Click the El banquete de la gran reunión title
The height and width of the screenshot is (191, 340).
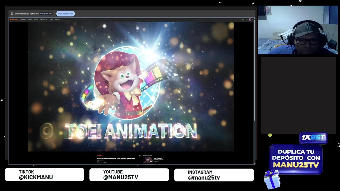coord(116,158)
